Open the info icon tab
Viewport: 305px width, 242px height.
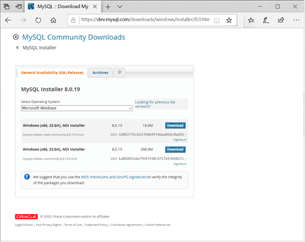coord(119,72)
